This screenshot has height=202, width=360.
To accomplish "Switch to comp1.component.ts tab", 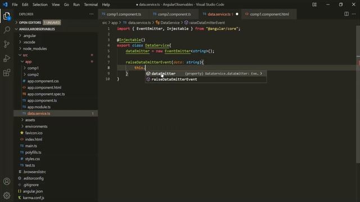I will click(124, 14).
